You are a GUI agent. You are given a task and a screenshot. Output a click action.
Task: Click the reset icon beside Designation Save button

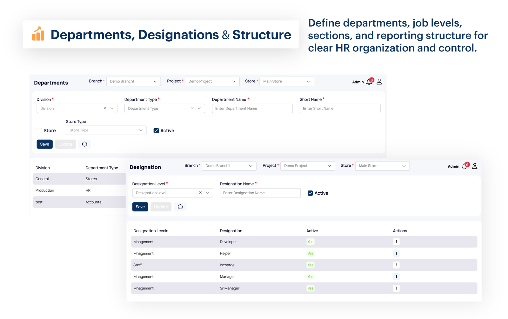pyautogui.click(x=180, y=207)
